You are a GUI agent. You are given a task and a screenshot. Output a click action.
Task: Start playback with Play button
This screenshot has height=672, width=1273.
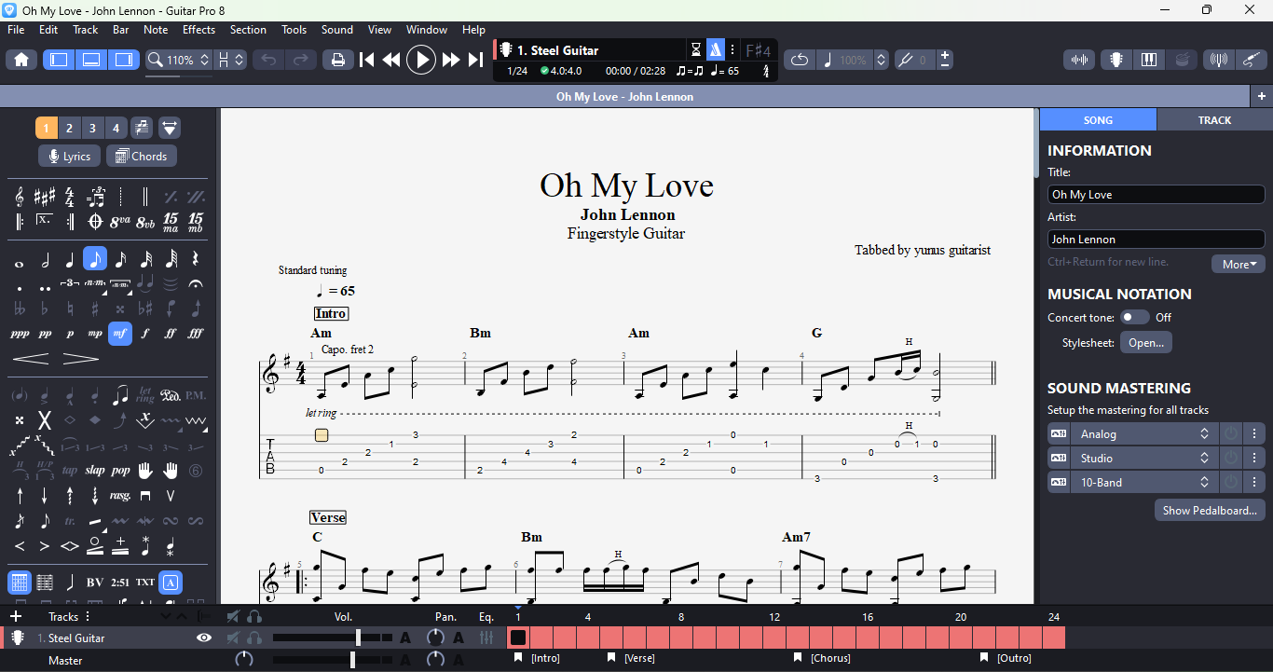[x=421, y=60]
